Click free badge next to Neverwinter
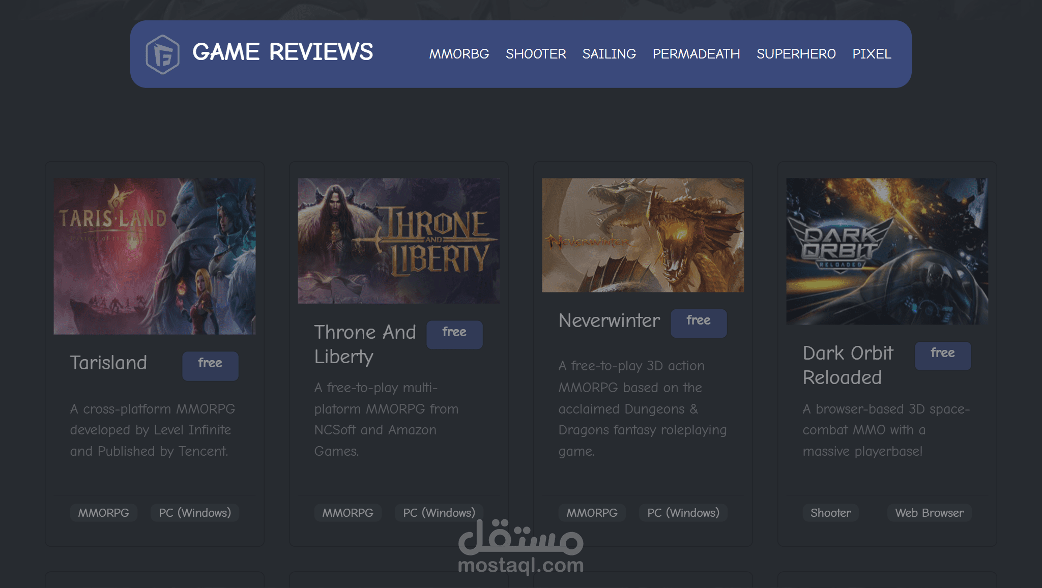1042x588 pixels. click(698, 322)
